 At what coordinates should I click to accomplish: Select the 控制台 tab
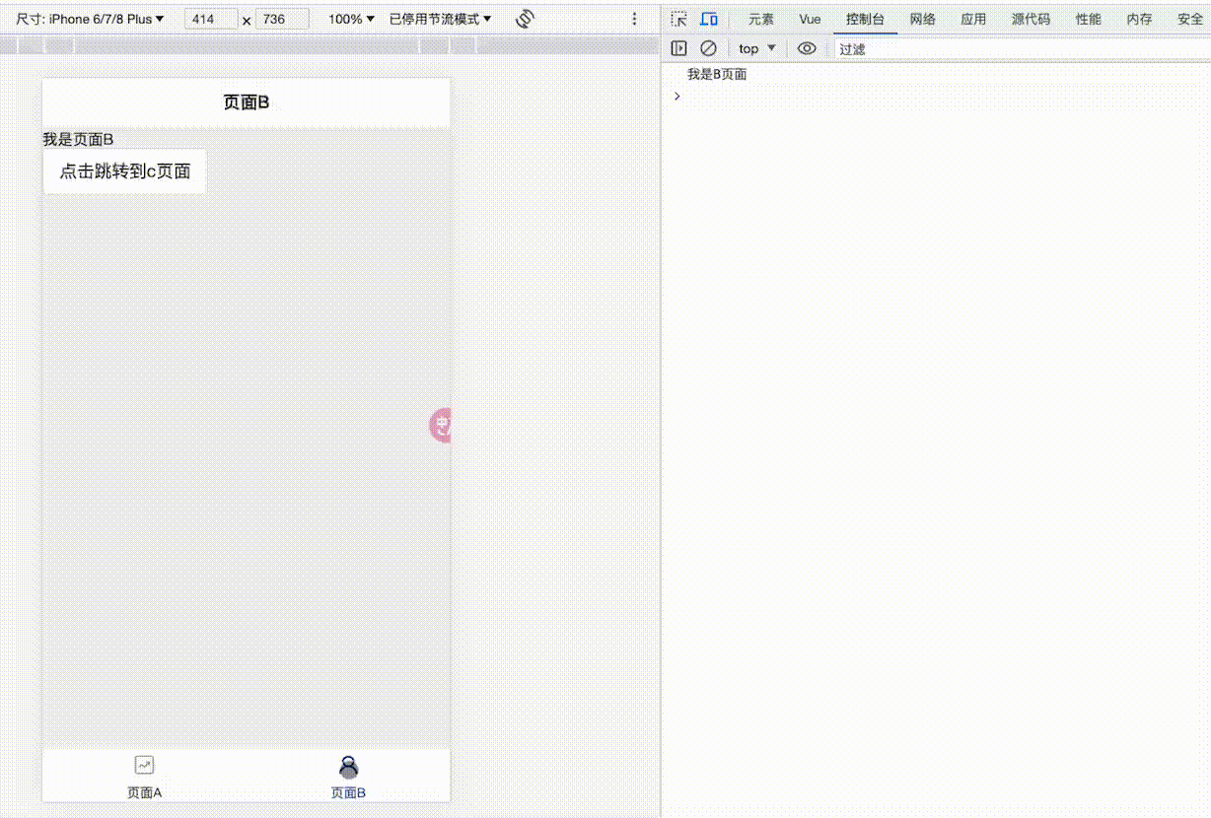865,19
